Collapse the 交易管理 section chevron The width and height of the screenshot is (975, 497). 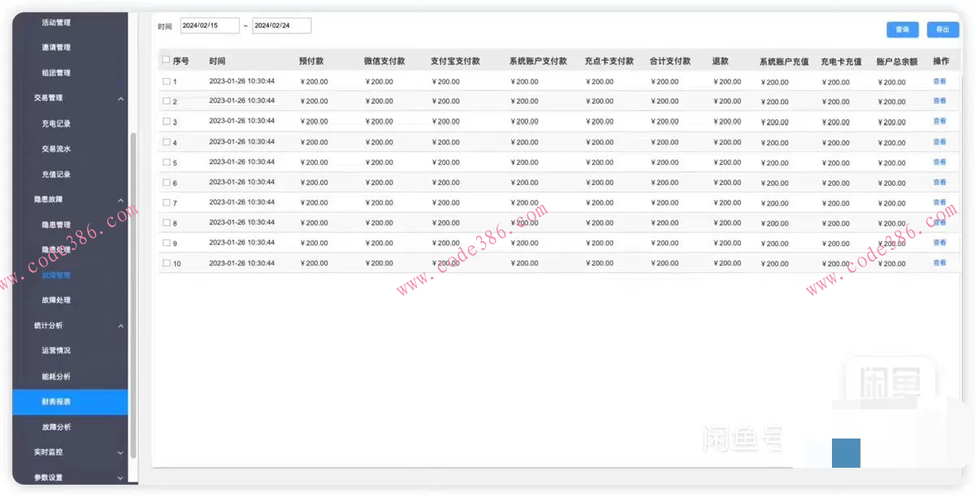pyautogui.click(x=121, y=98)
